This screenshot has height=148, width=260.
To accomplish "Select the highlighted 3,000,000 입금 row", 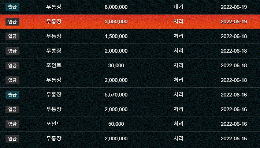I will coord(130,22).
